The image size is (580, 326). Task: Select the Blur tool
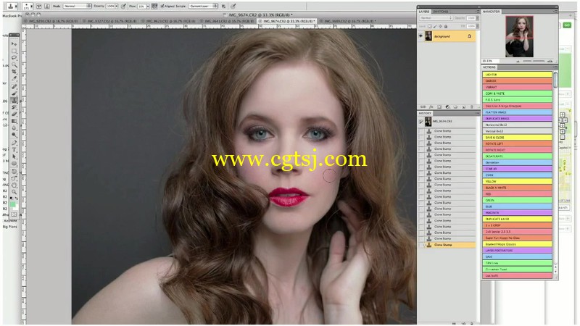(x=14, y=128)
